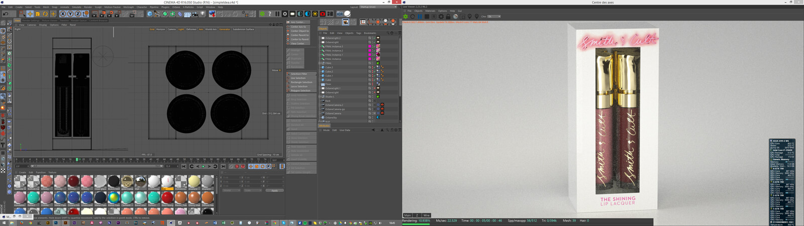804x226 pixels.
Task: Select the Rotate tool
Action: point(45,14)
